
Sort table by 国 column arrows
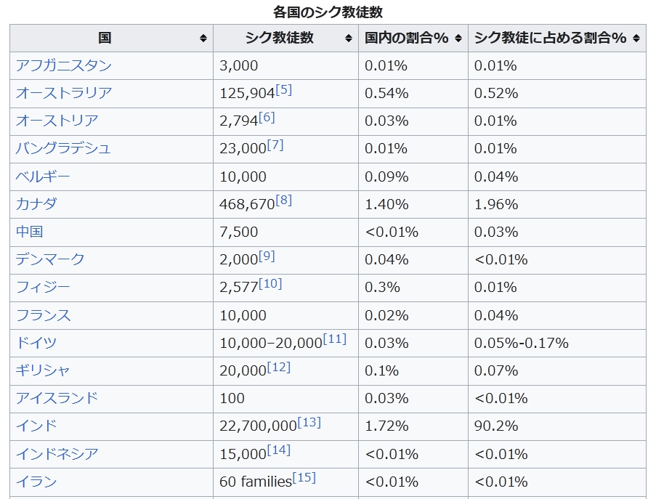203,38
